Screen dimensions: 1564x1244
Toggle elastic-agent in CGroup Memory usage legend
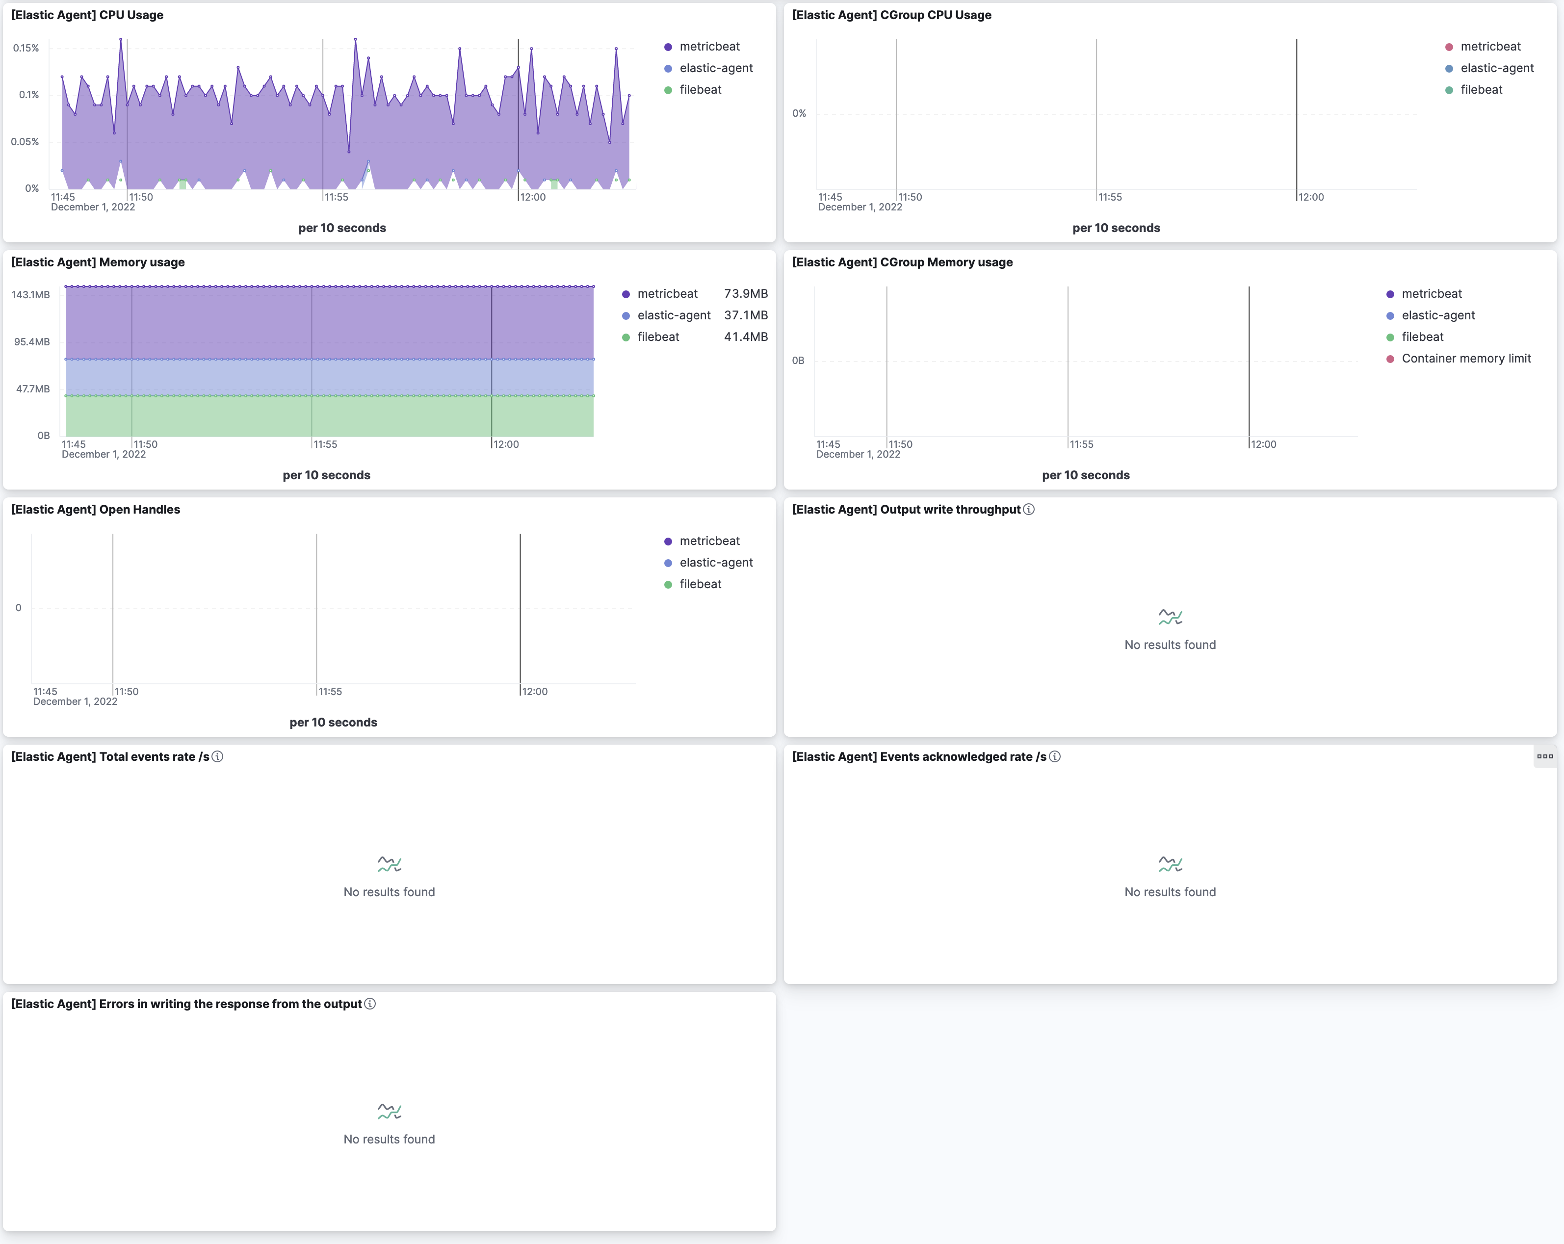[x=1438, y=315]
